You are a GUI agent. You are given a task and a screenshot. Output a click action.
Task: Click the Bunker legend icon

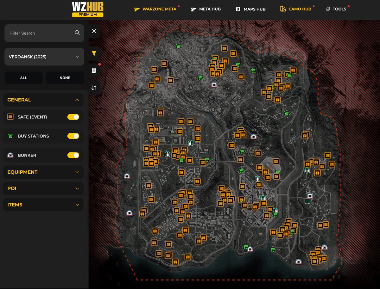[x=10, y=155]
